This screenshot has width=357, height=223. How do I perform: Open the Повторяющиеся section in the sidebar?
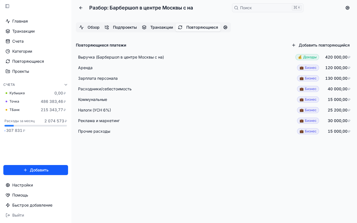pyautogui.click(x=28, y=61)
